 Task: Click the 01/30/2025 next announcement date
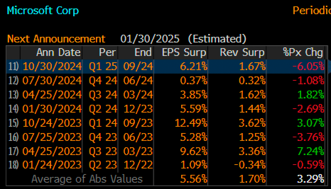pos(150,39)
